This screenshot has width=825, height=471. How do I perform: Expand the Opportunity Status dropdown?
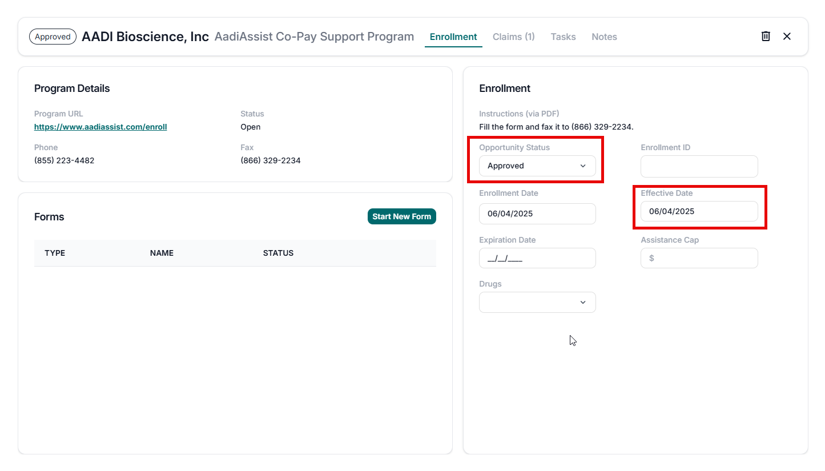click(537, 166)
